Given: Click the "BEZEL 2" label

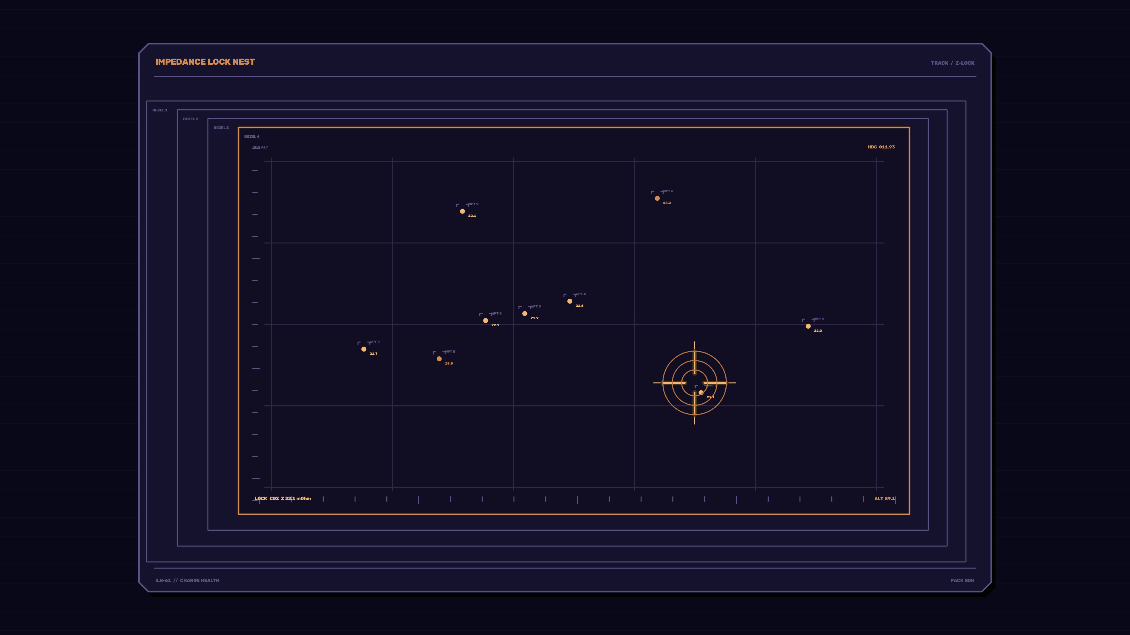Looking at the screenshot, I should point(191,119).
